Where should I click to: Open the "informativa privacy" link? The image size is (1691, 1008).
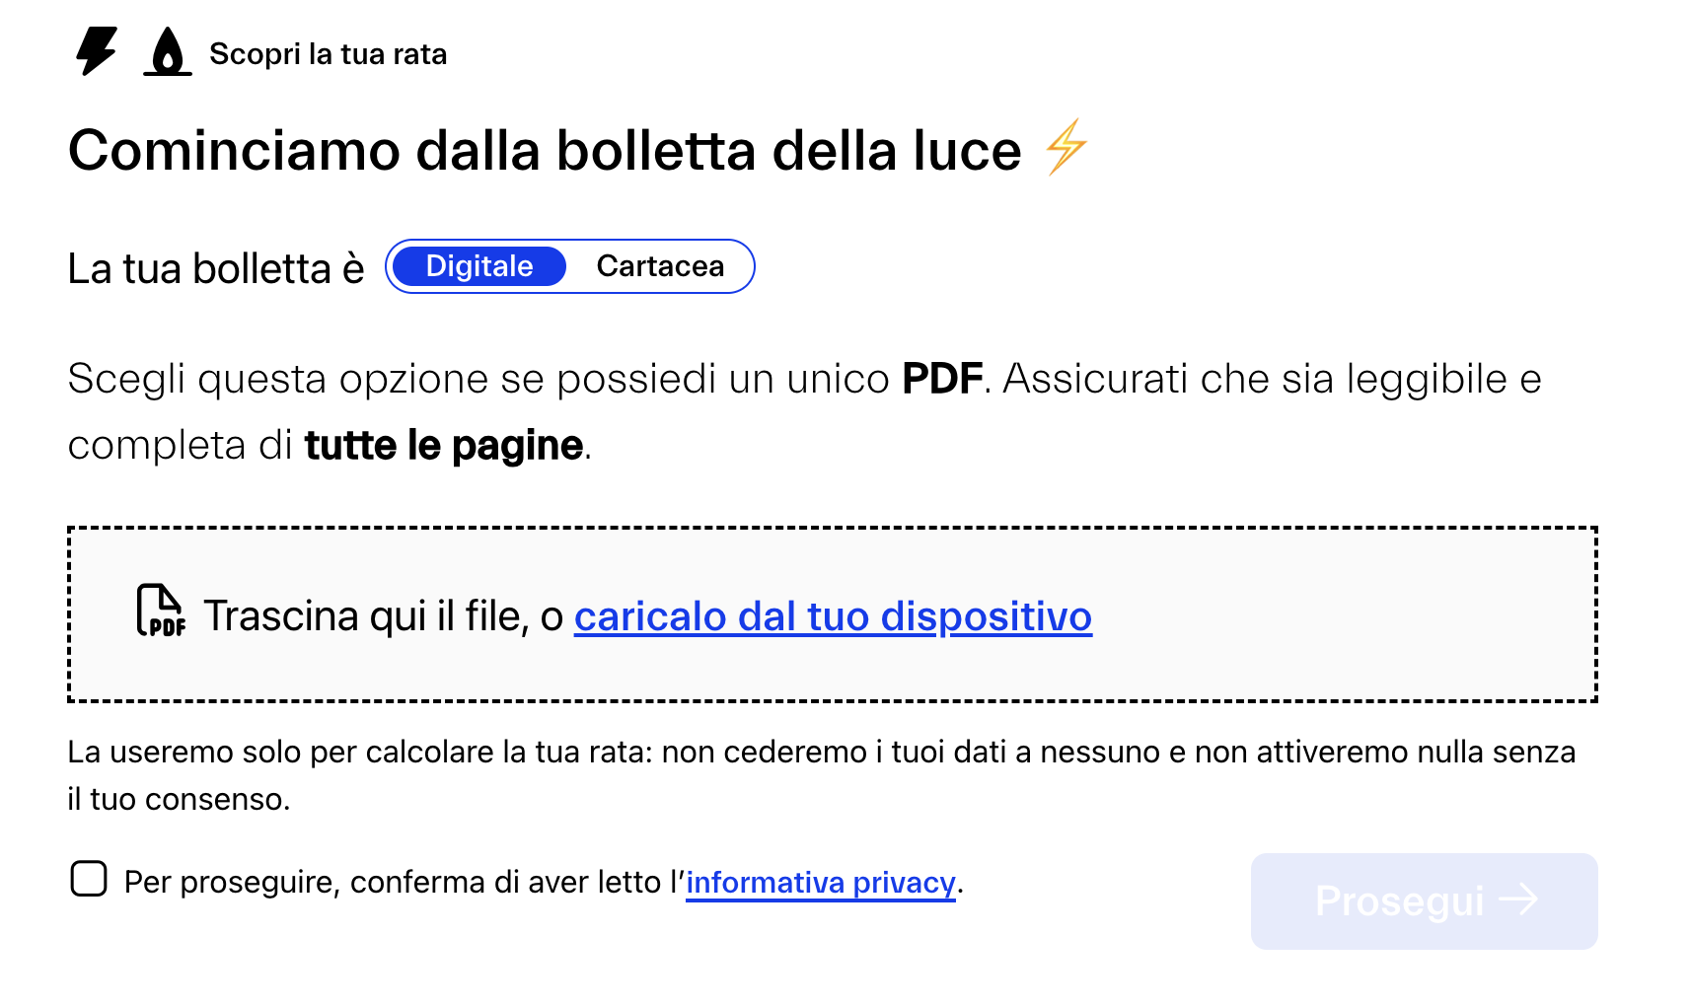point(820,882)
